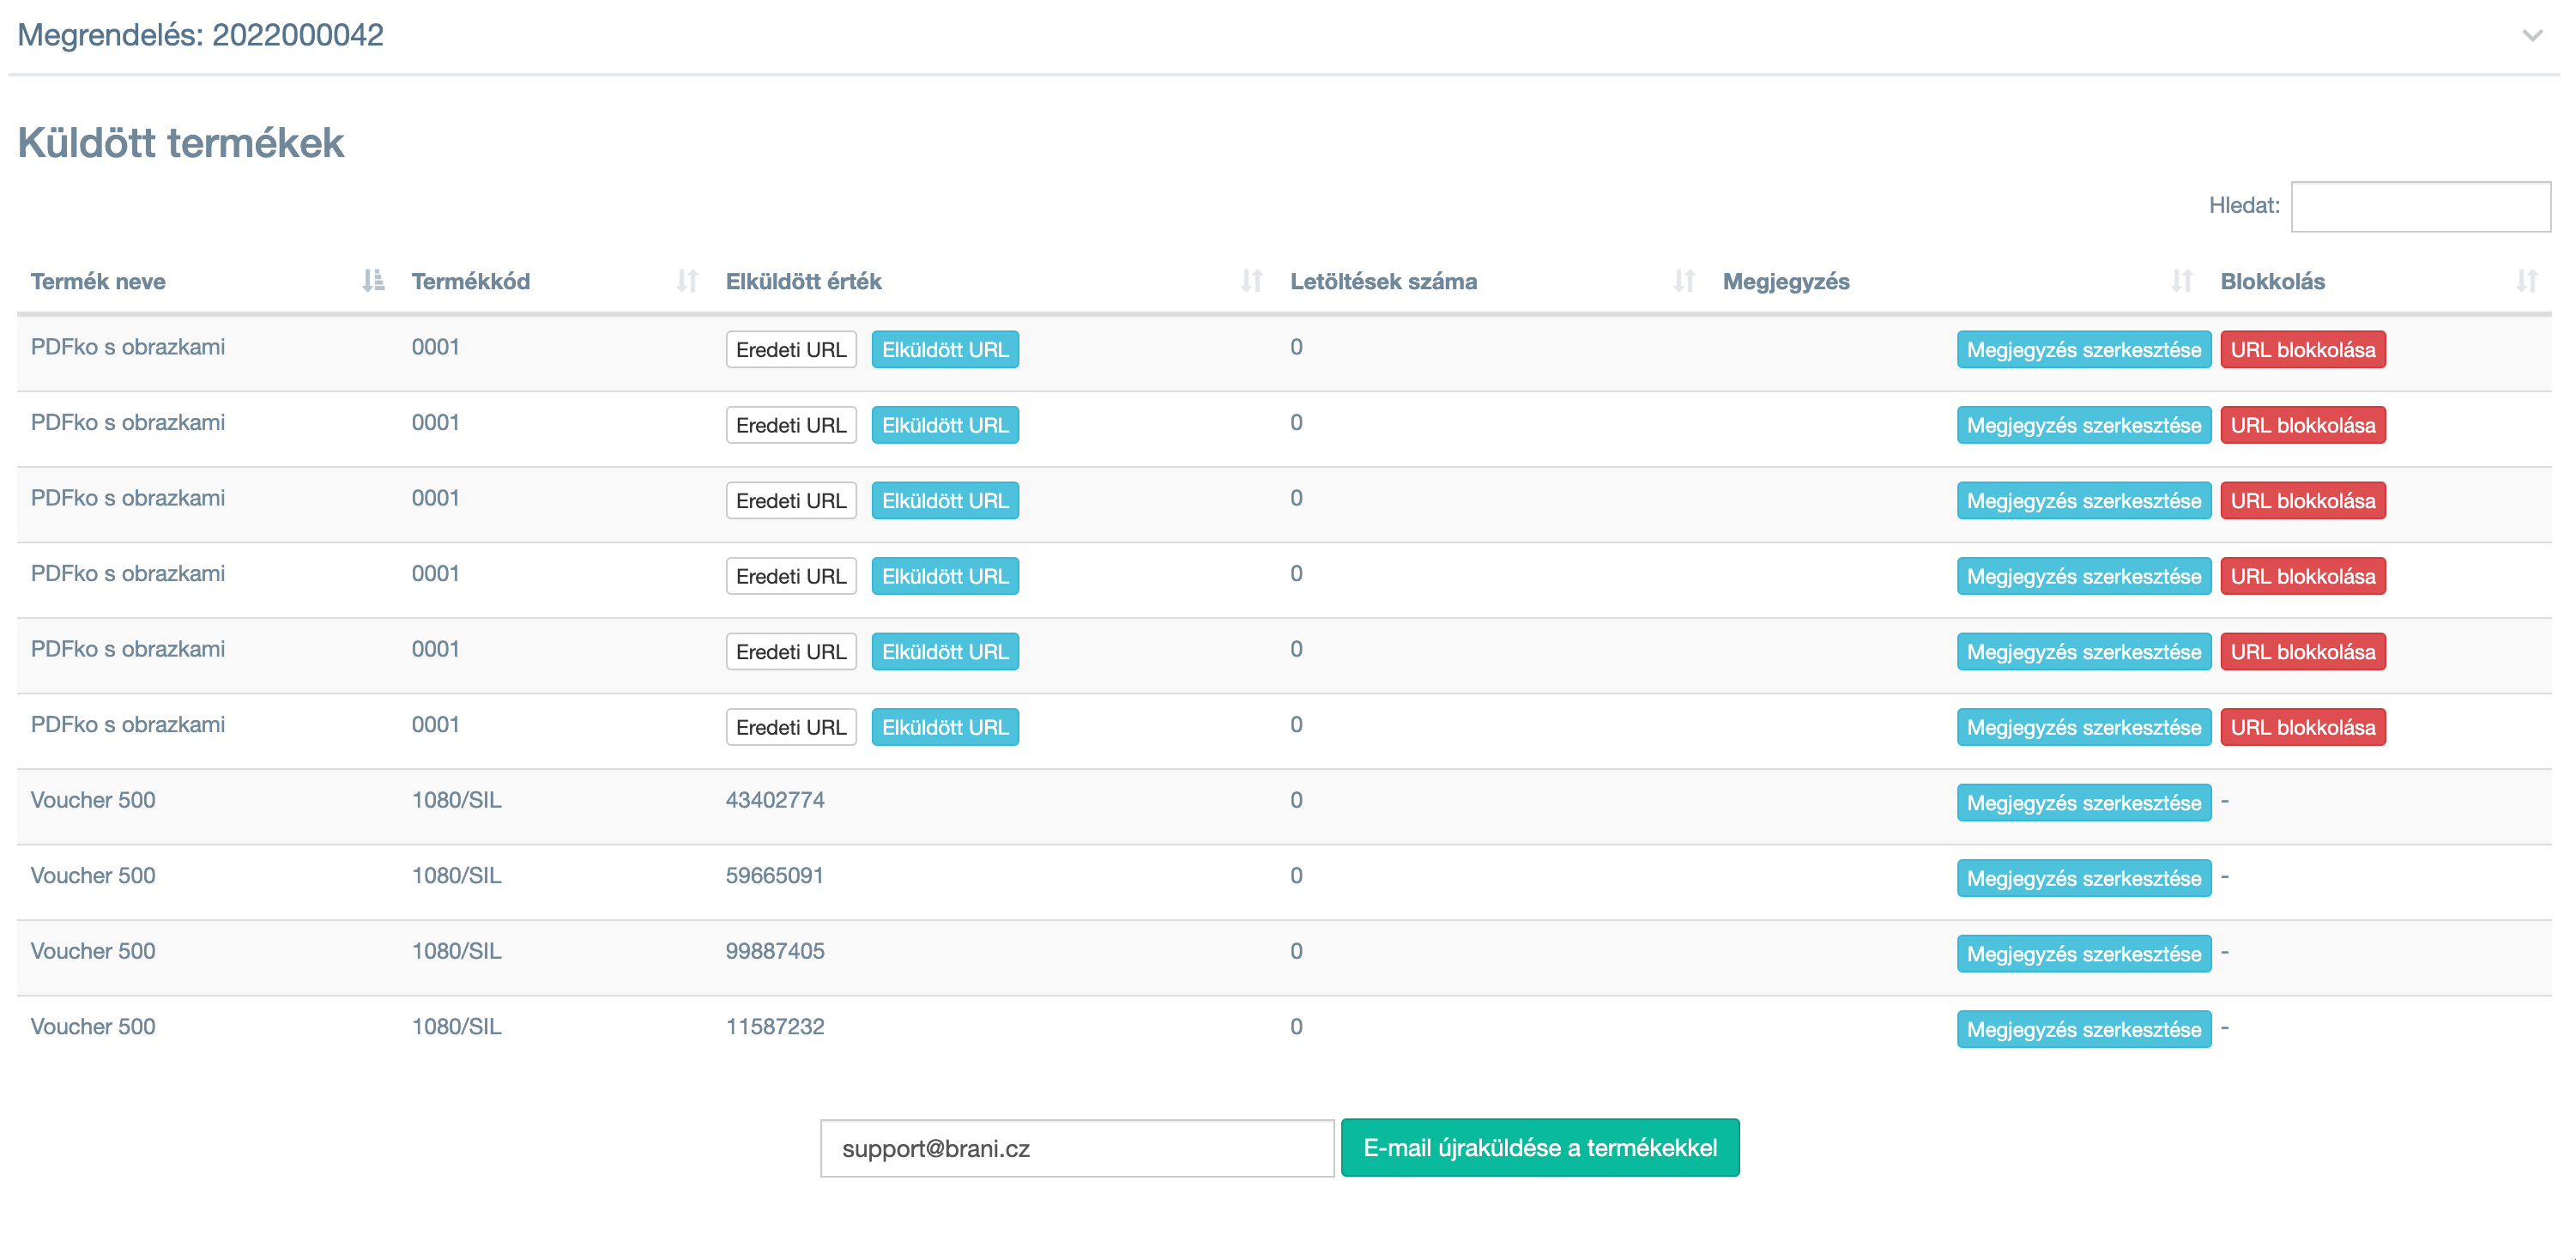Click the Termékkód column header text
The image size is (2576, 1260).
(470, 282)
